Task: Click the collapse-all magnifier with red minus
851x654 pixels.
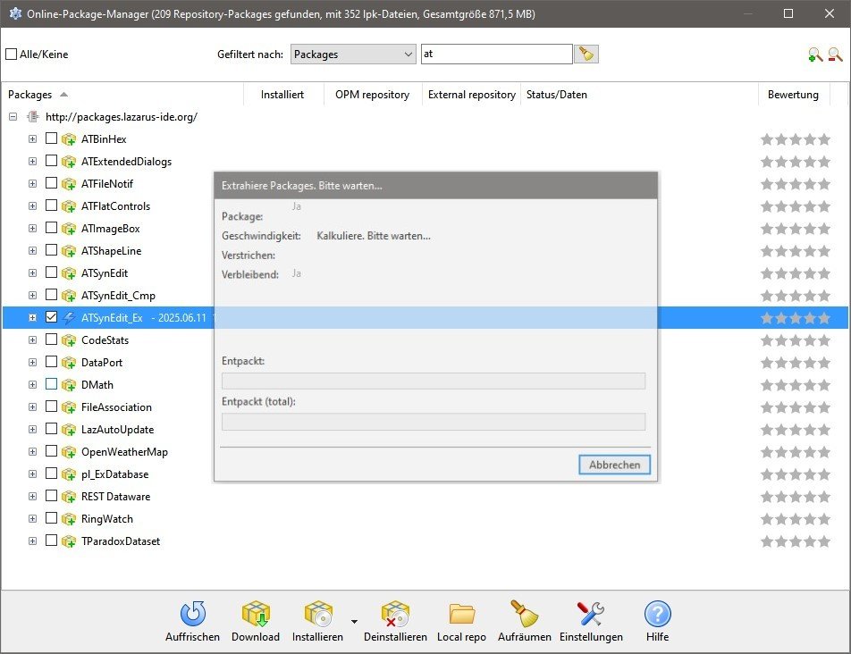Action: pyautogui.click(x=835, y=54)
